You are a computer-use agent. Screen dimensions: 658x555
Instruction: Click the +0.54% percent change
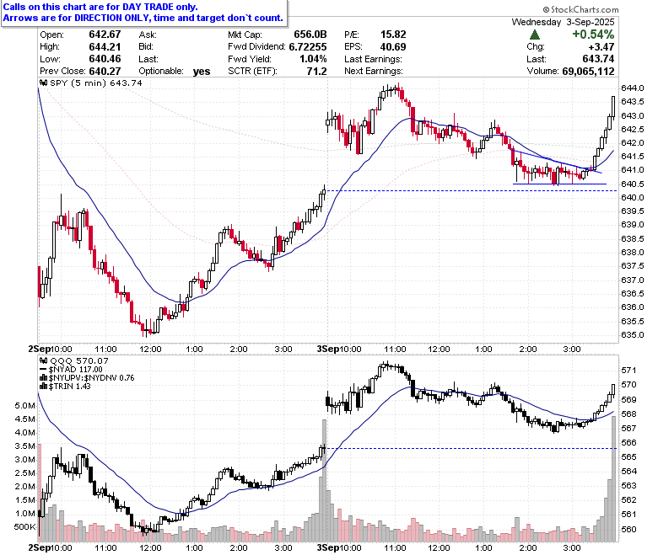coord(593,35)
